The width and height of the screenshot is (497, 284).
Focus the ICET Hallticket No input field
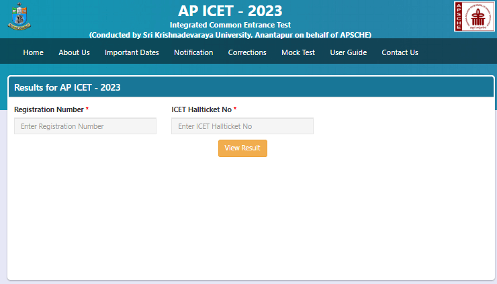pos(242,126)
